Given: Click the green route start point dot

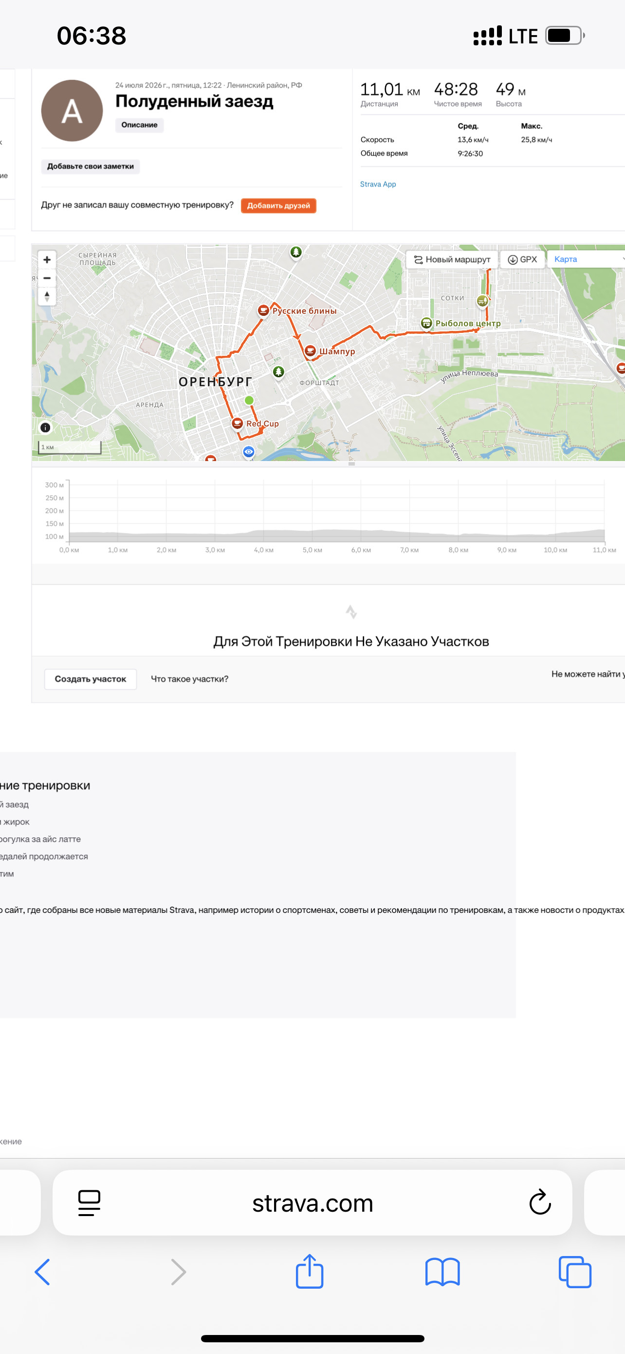Looking at the screenshot, I should (249, 401).
